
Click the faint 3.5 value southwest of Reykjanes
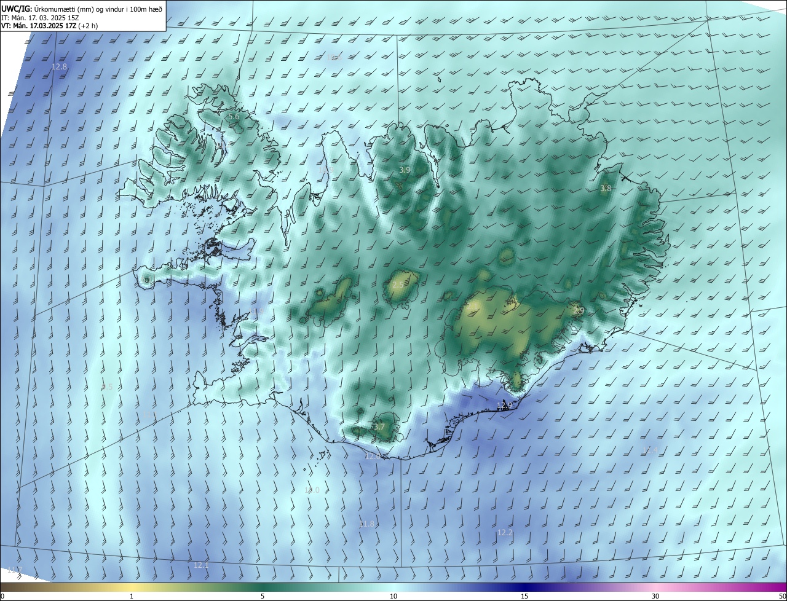click(107, 387)
